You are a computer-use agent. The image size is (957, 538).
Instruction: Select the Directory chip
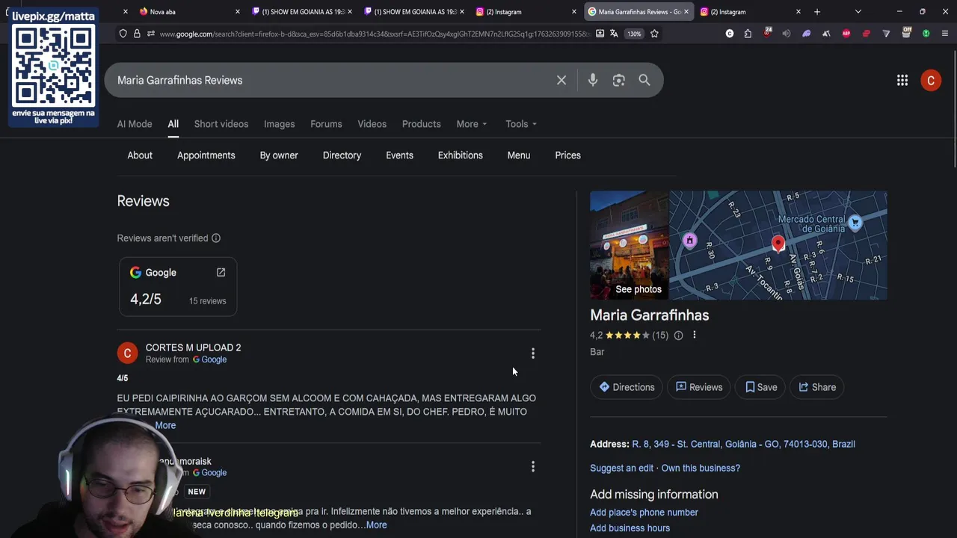(x=342, y=155)
